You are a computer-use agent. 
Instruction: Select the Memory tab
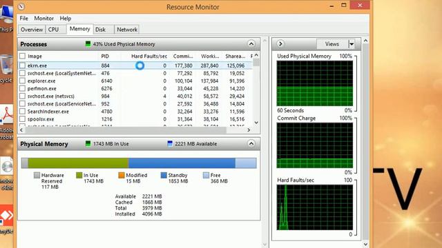tap(80, 29)
